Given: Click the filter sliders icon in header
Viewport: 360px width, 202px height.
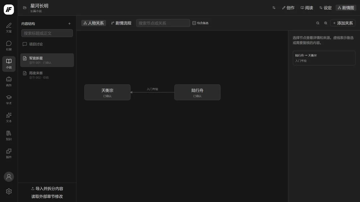Looking at the screenshot, I should point(274,8).
